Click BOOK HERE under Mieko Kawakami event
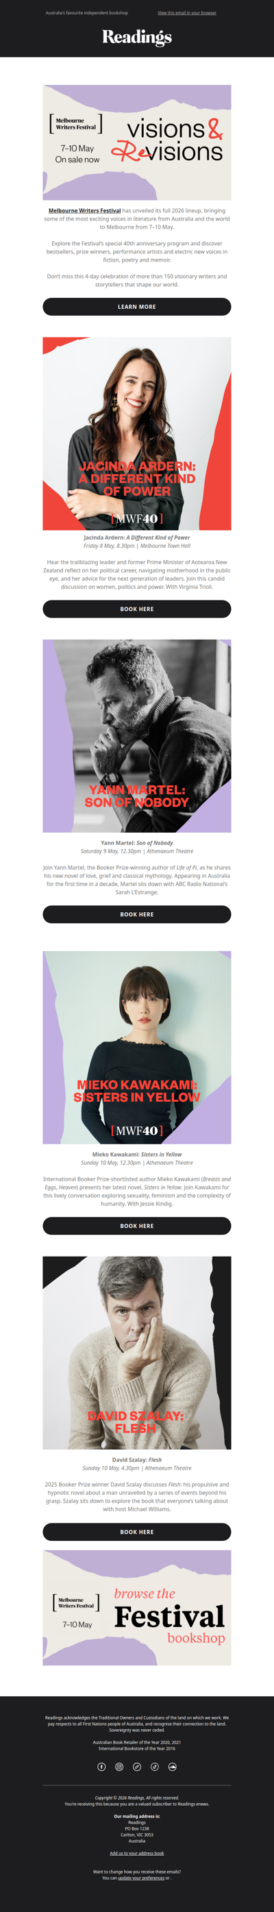 tap(136, 1225)
